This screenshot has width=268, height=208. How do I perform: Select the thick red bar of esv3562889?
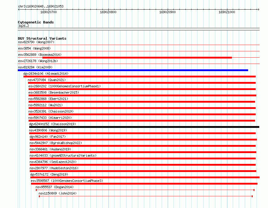(x=137, y=58)
